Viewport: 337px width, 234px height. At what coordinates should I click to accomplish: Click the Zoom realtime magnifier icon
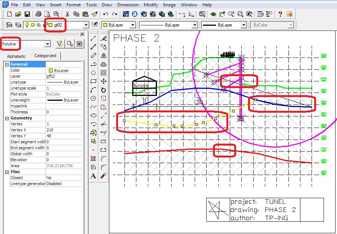click(x=231, y=14)
